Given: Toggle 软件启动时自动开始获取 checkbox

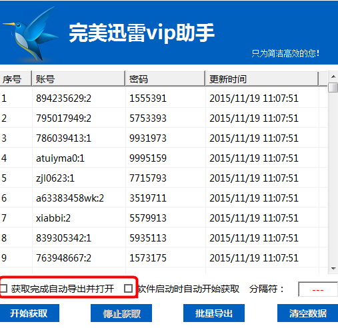Looking at the screenshot, I should pos(128,289).
